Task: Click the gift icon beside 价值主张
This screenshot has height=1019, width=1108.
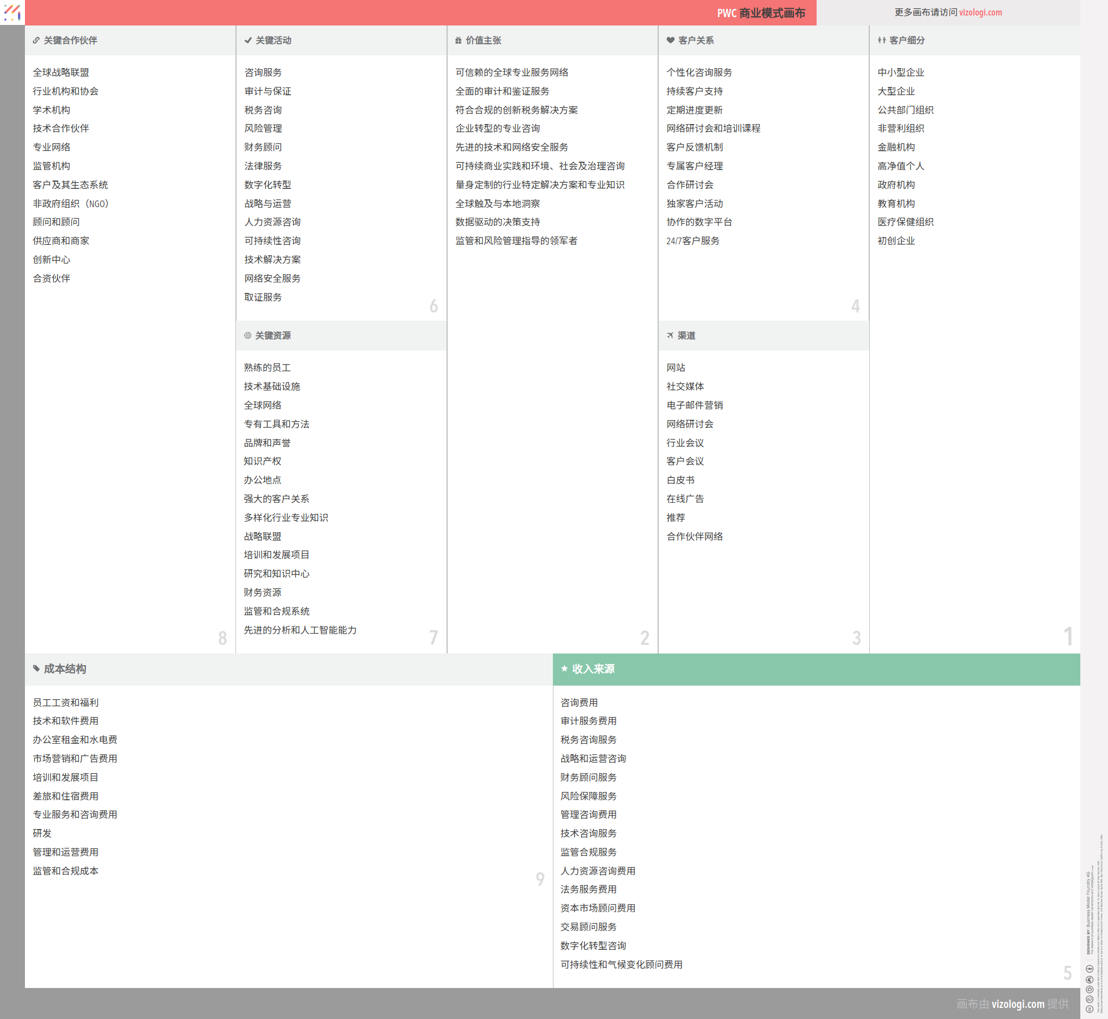Action: click(458, 40)
